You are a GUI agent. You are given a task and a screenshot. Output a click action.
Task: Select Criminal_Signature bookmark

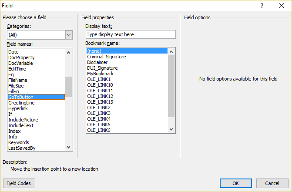coord(107,57)
